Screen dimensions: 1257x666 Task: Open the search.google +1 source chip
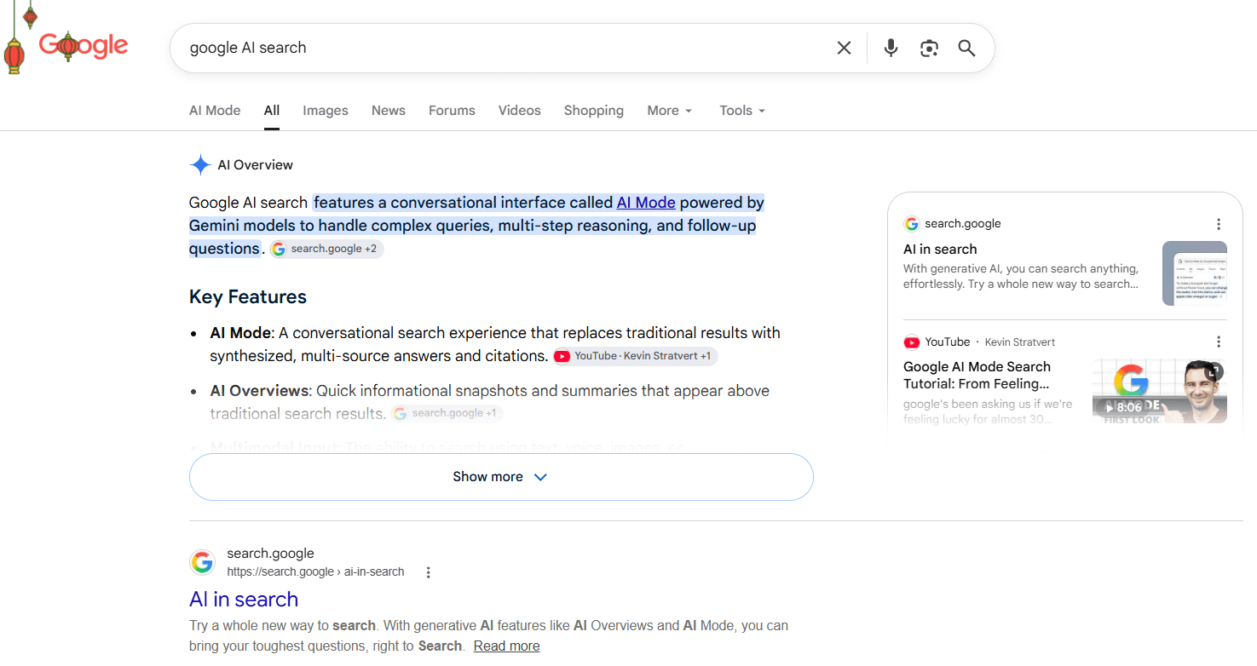[447, 413]
